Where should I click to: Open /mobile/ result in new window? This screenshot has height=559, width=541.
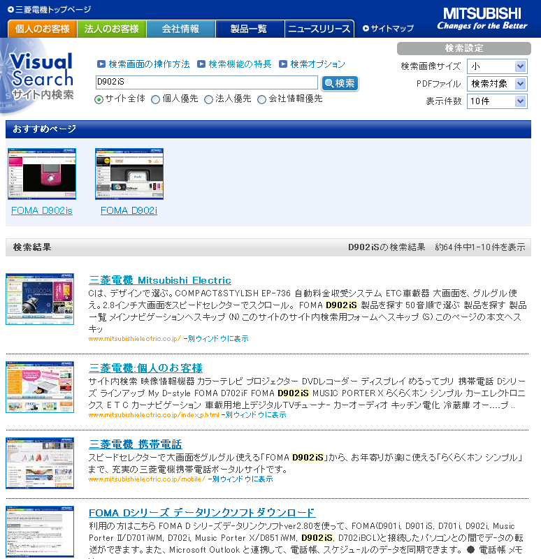tap(243, 479)
